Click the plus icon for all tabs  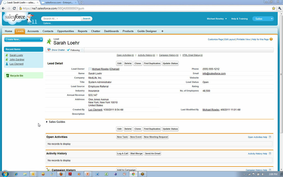[162, 31]
